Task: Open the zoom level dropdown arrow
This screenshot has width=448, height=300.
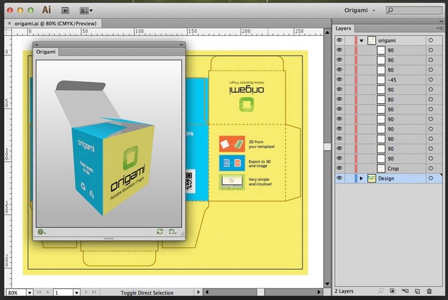Action: tap(30, 292)
